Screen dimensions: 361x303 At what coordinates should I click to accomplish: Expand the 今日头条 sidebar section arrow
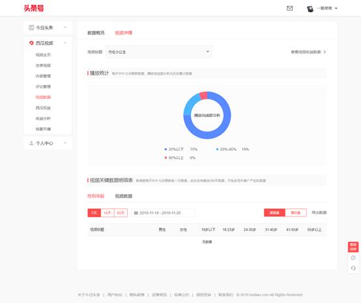(x=65, y=27)
